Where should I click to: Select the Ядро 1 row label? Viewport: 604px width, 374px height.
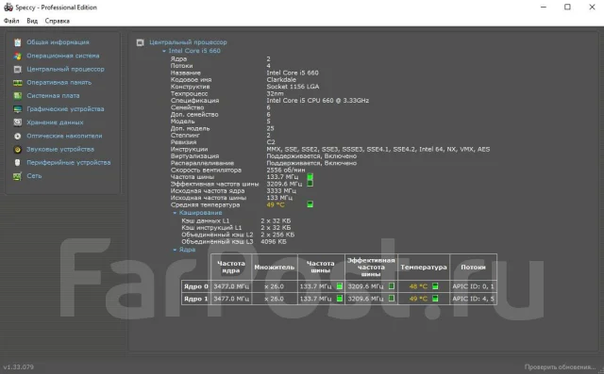pyautogui.click(x=195, y=299)
